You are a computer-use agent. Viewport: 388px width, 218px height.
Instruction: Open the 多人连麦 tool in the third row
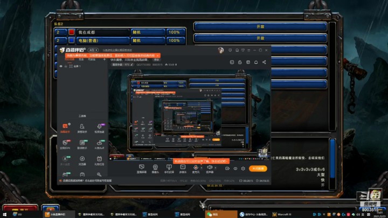point(65,160)
